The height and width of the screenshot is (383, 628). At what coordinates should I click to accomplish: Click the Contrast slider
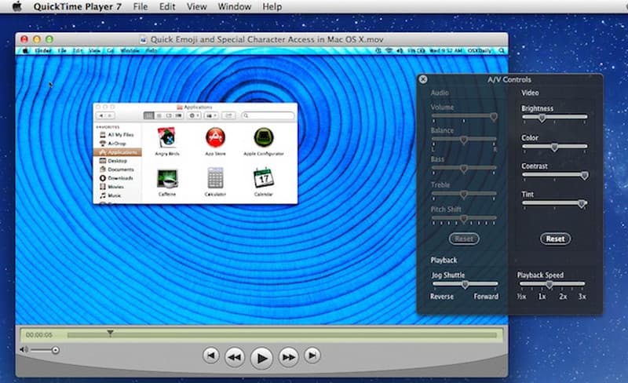[554, 176]
